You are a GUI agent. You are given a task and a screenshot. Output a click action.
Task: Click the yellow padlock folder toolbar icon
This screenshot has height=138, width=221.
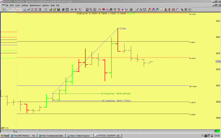point(54,10)
